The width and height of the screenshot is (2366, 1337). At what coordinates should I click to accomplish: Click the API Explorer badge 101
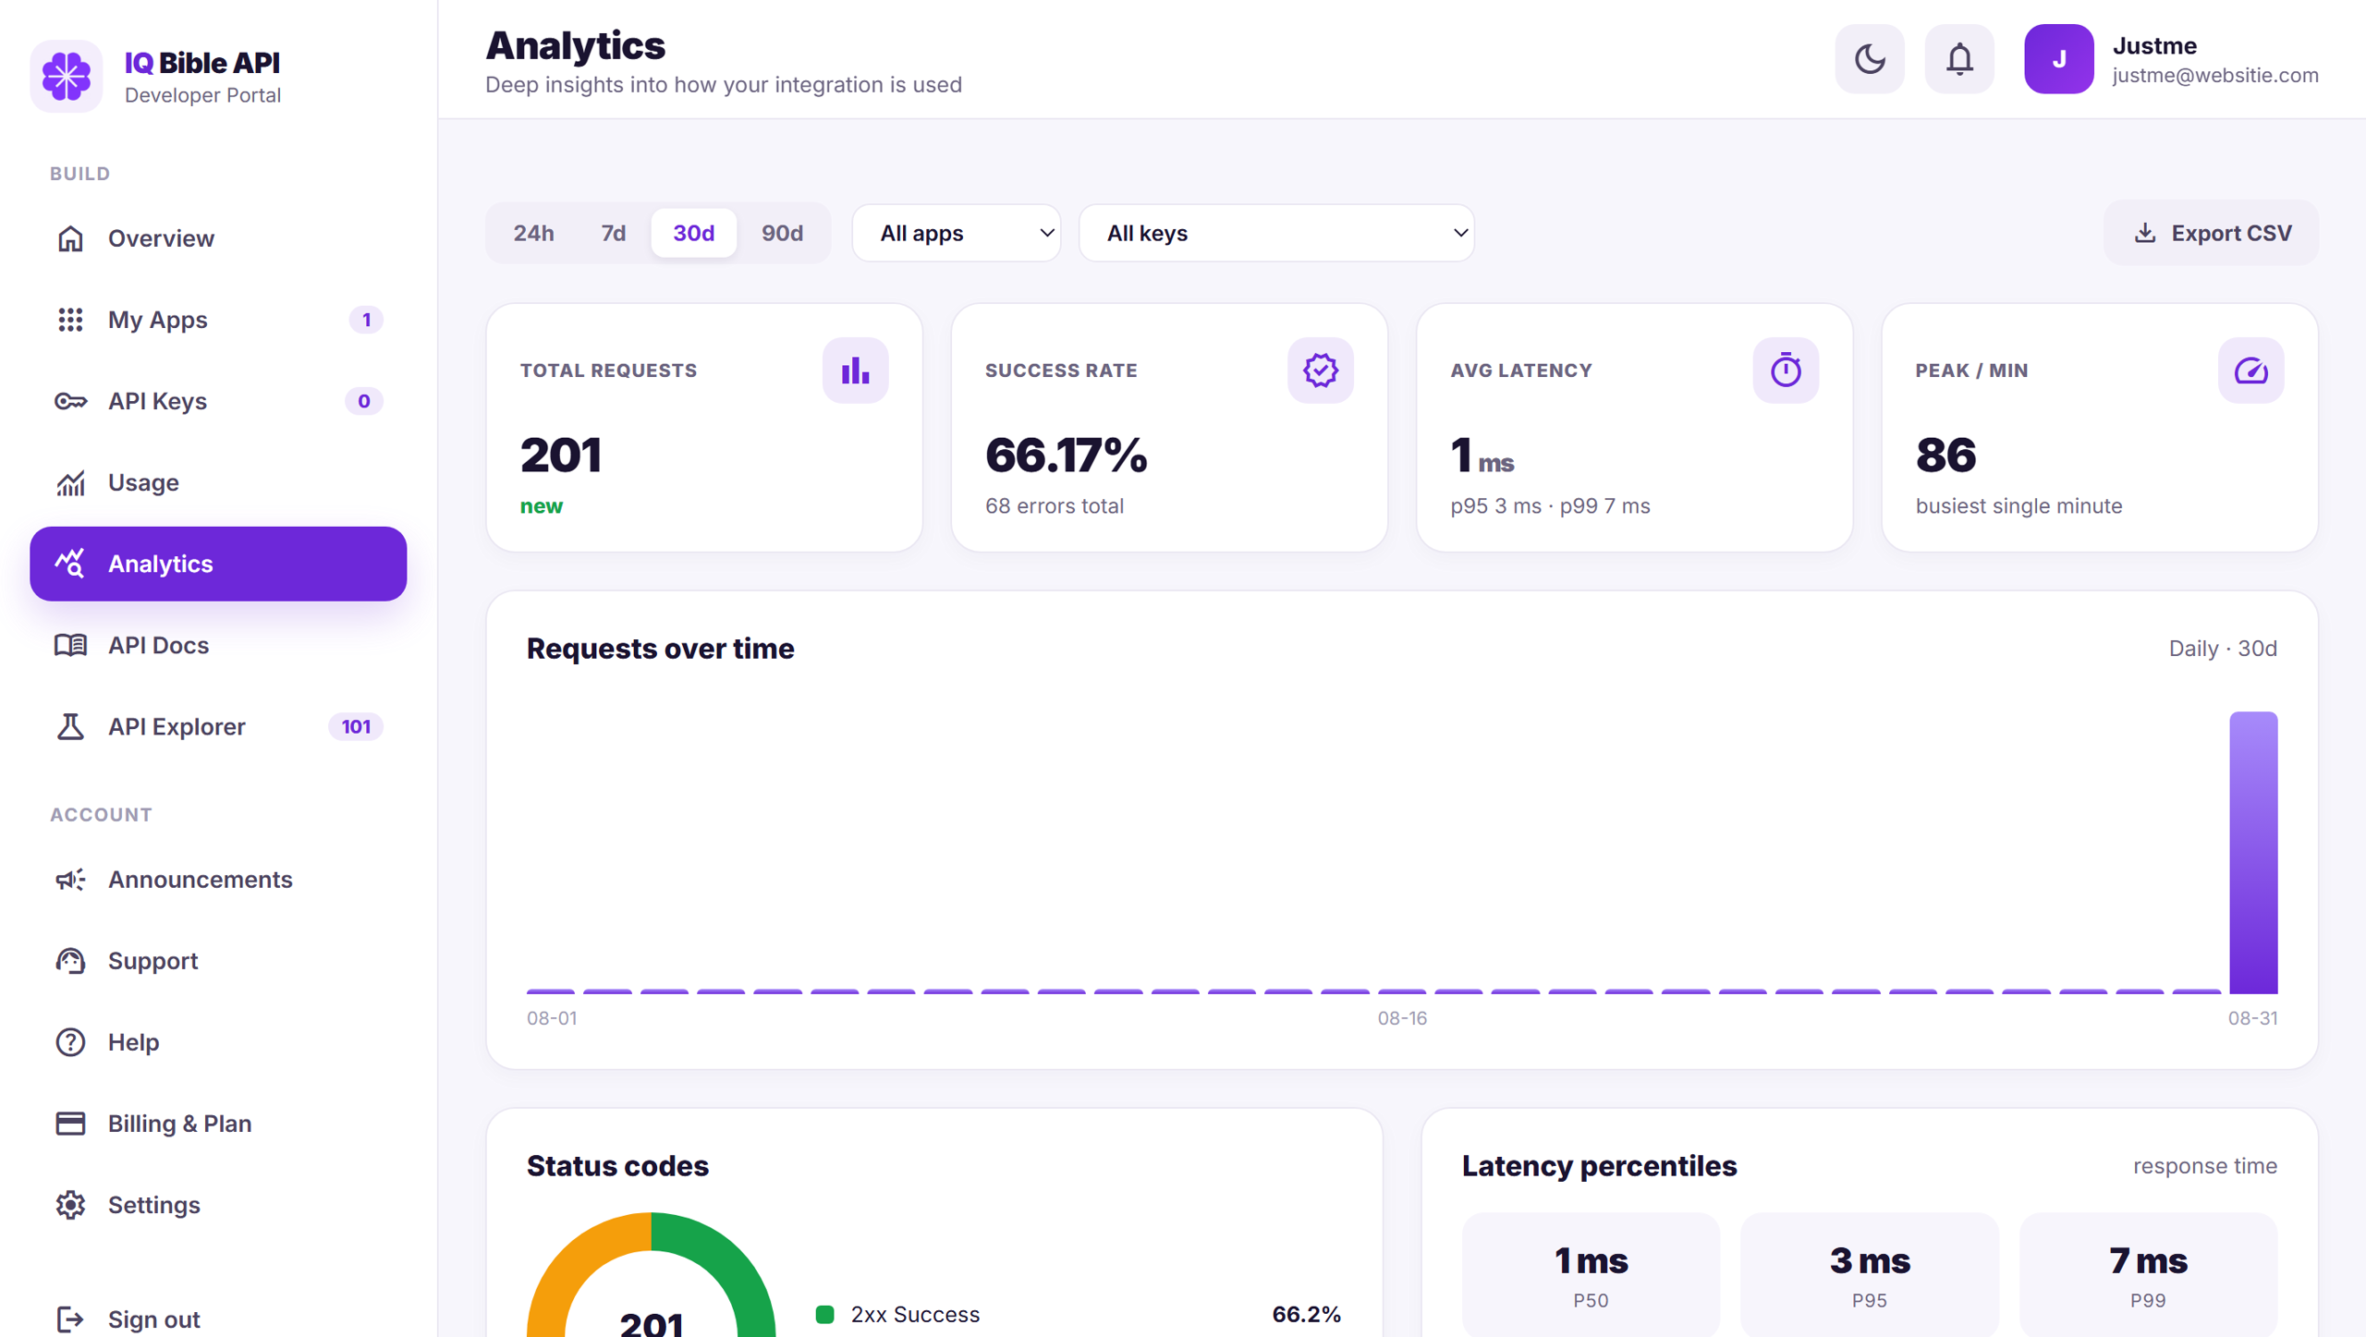(x=356, y=726)
